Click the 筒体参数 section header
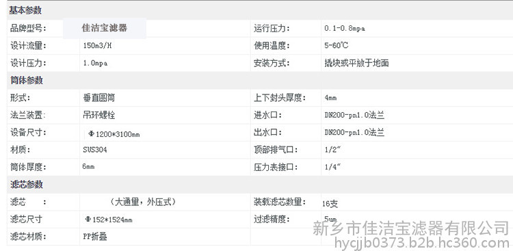The height and width of the screenshot is (251, 513). point(26,81)
